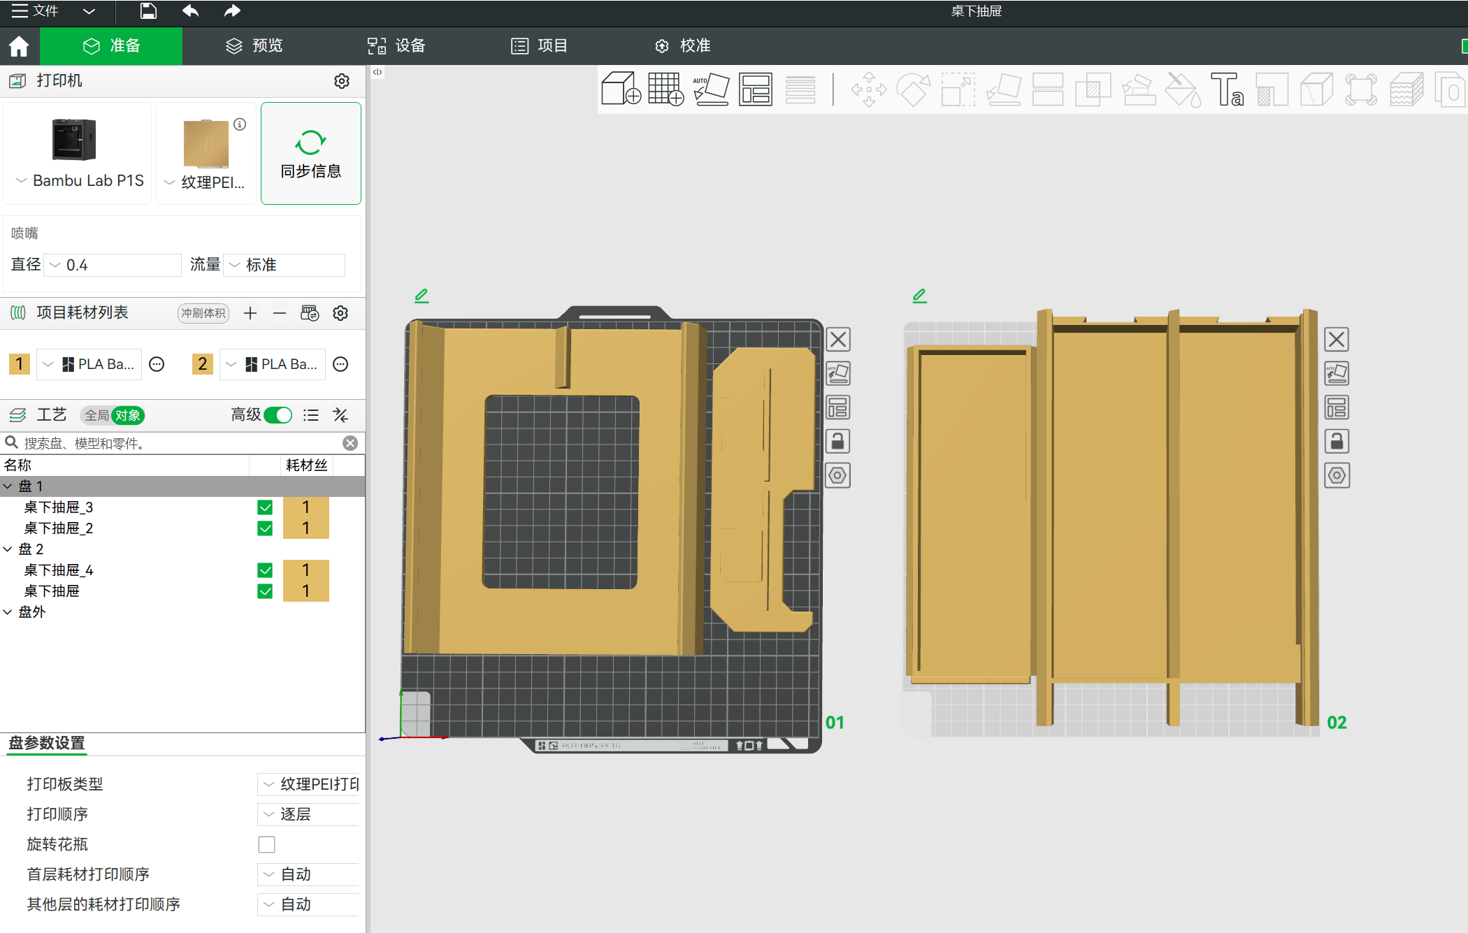The height and width of the screenshot is (933, 1468).
Task: Save project with floppy disk icon
Action: [x=148, y=10]
